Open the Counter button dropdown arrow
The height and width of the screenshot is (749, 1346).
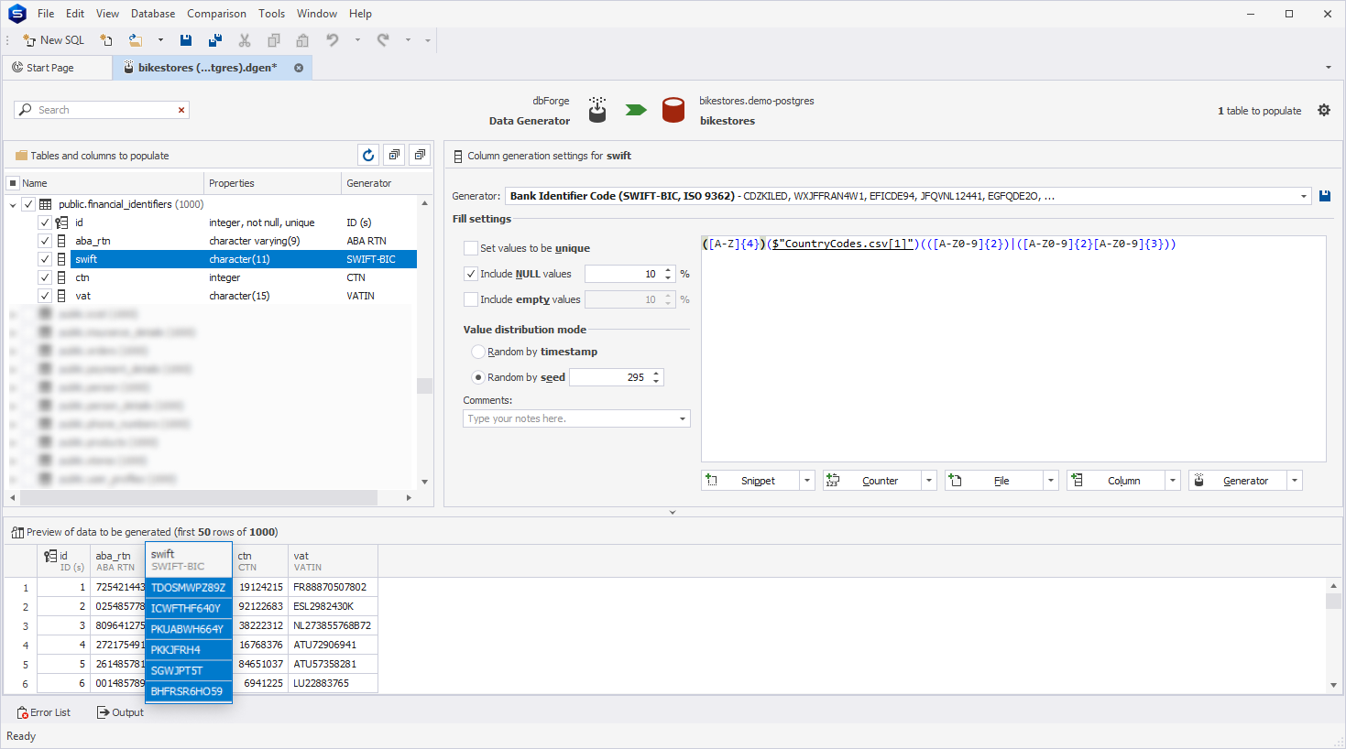(x=929, y=481)
